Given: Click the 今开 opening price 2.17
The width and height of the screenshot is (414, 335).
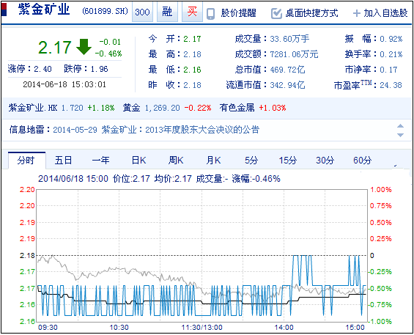Looking at the screenshot, I should [x=192, y=39].
